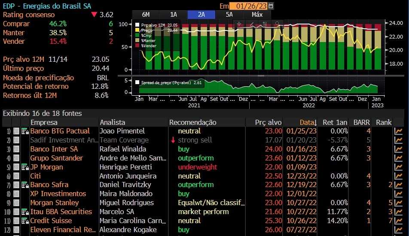Image resolution: width=409 pixels, height=236 pixels.
Task: Toggle Prç alvo 12M legend white swatch
Action: click(x=137, y=25)
